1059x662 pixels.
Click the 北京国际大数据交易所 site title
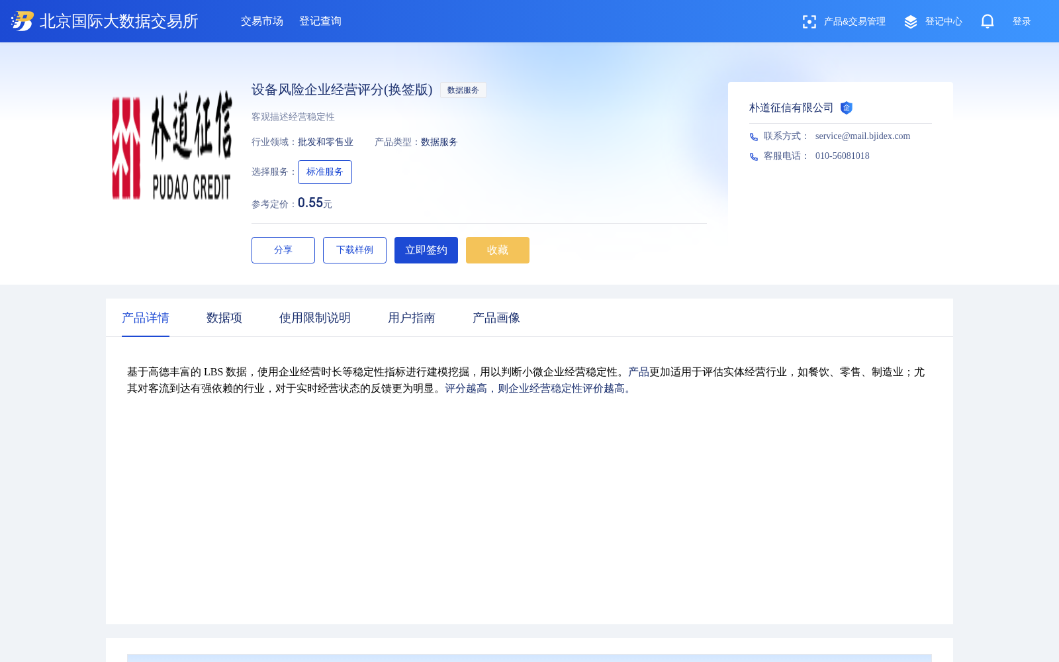[119, 21]
